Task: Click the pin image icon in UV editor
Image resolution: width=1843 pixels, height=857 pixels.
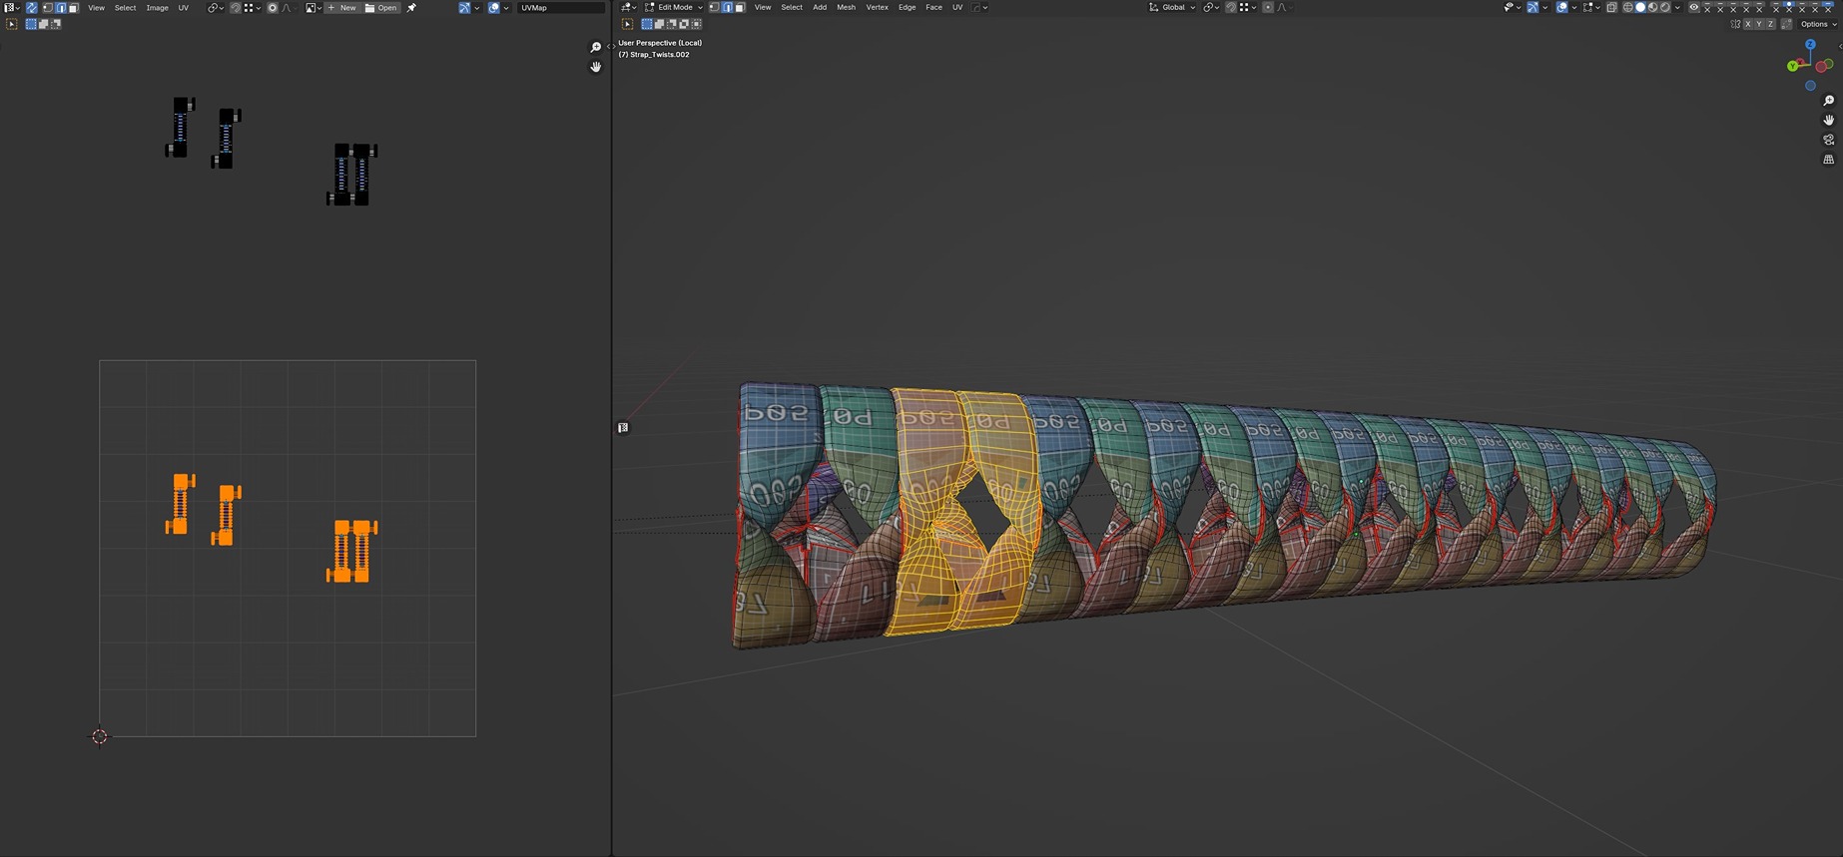Action: click(x=411, y=8)
